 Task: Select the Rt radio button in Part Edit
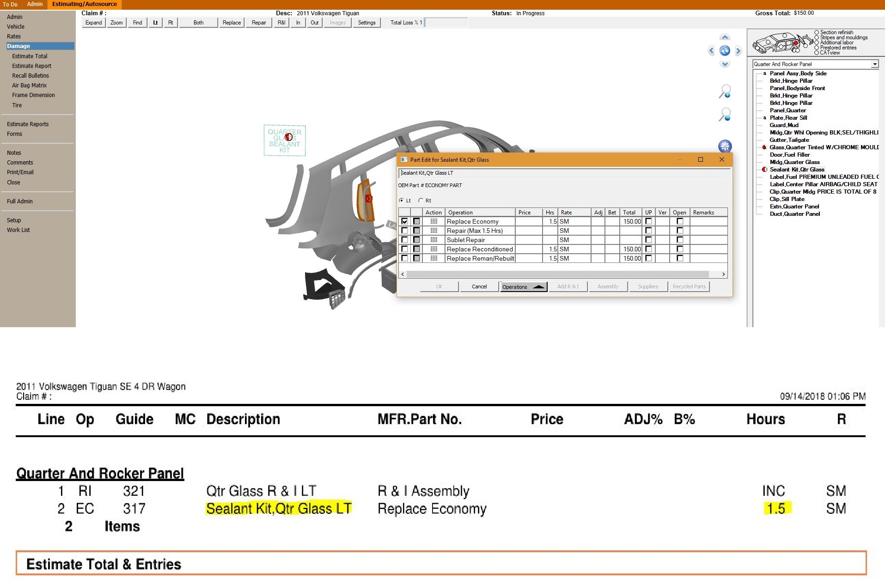pos(421,201)
